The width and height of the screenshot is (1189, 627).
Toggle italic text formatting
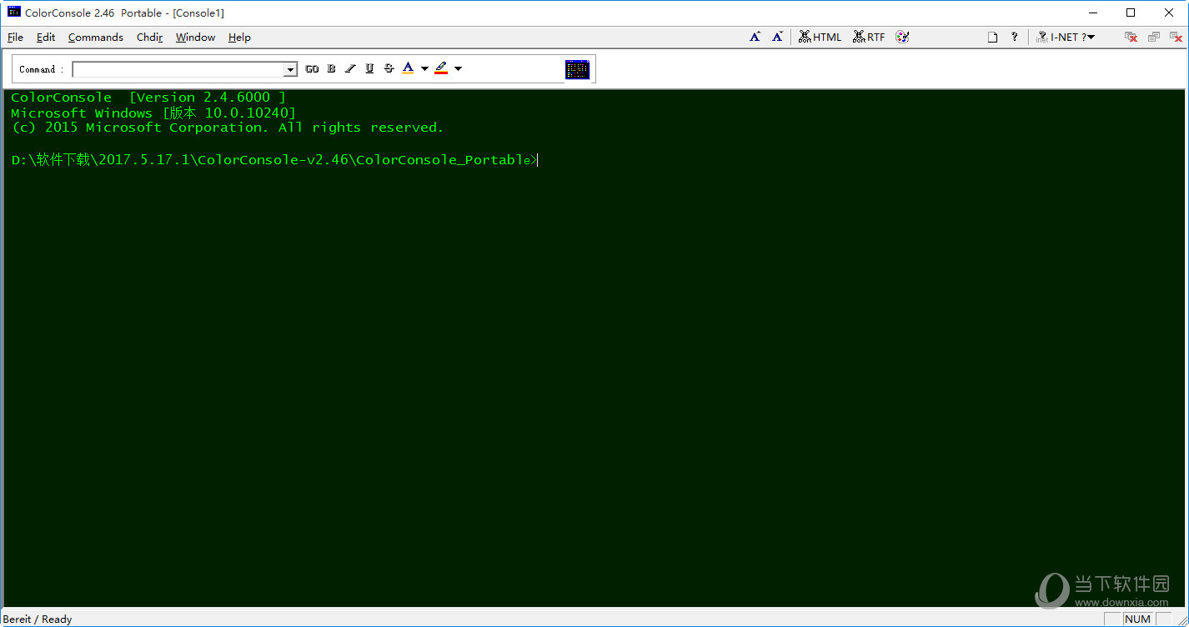[x=350, y=69]
